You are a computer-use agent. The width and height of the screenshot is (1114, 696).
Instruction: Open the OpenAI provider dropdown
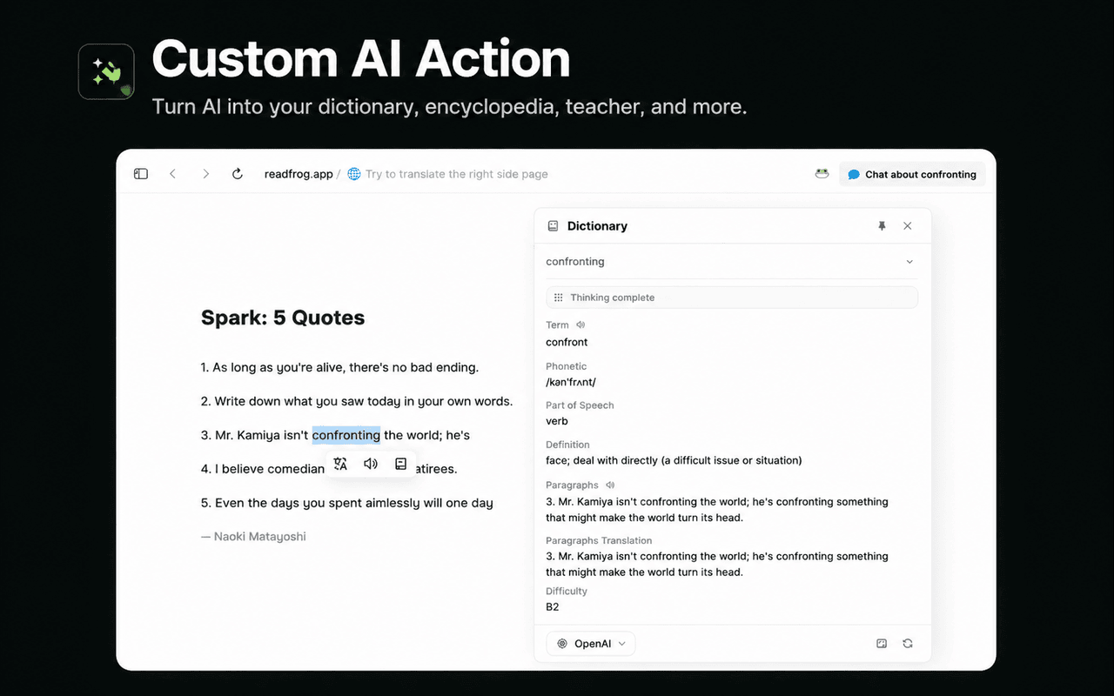(591, 644)
